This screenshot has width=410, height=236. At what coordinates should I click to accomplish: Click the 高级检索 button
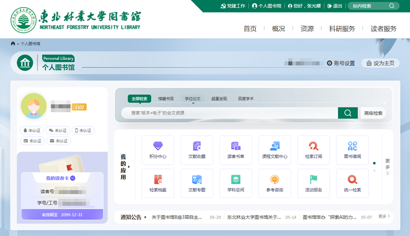373,113
